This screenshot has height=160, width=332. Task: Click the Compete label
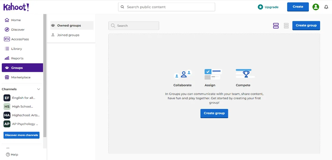[x=243, y=85]
